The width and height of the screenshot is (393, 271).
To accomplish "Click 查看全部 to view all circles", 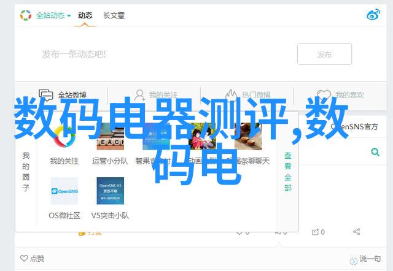I will click(287, 172).
